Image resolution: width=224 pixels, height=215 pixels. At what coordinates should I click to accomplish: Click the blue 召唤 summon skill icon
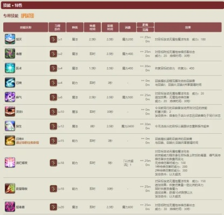[10, 83]
